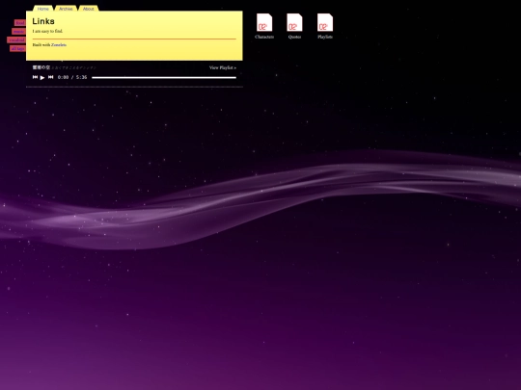Open View Playlist link

pos(223,67)
